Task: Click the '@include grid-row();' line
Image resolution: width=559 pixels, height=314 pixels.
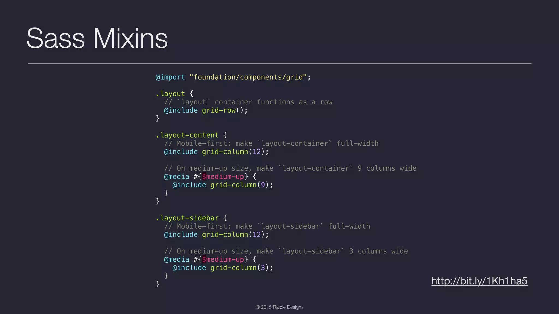Action: tap(206, 110)
